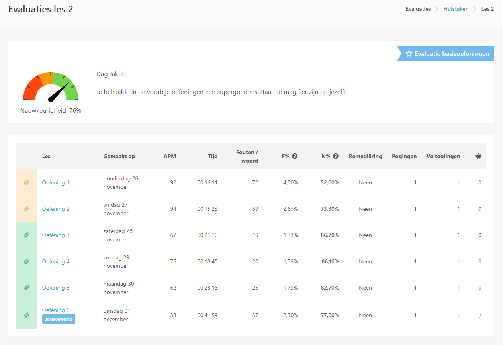The height and width of the screenshot is (345, 503).
Task: Click the double-check status icon for Oefening 2
Action: click(x=27, y=209)
